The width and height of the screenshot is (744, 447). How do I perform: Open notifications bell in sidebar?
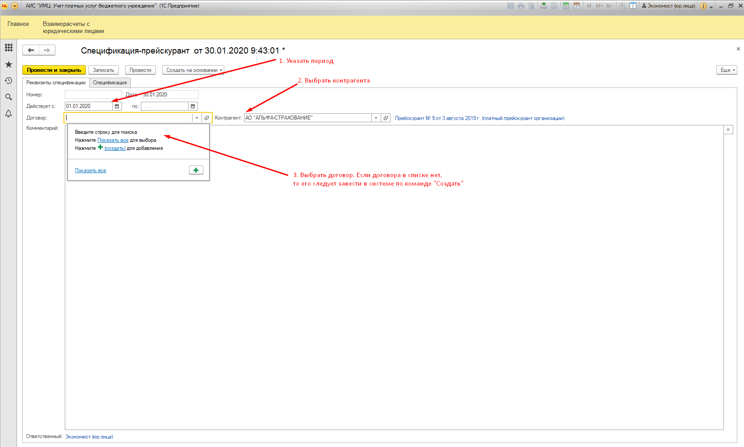pos(8,114)
